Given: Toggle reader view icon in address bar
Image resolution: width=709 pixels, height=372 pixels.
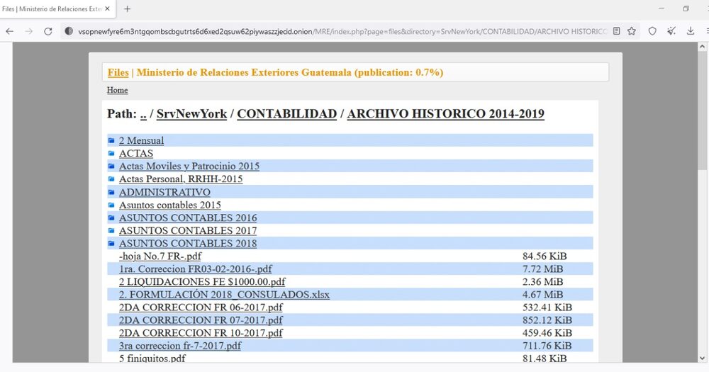Looking at the screenshot, I should 616,31.
